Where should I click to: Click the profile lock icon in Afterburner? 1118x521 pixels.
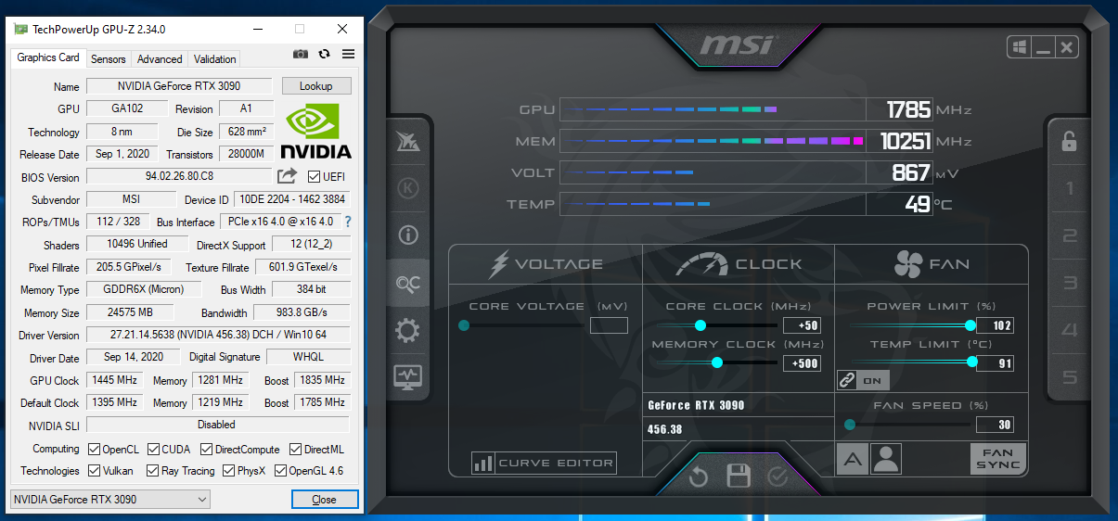1069,141
